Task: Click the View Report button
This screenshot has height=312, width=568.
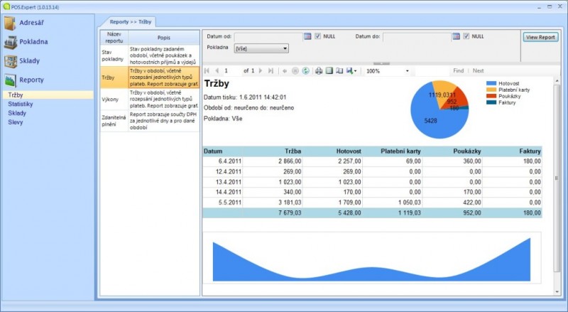Action: point(540,37)
